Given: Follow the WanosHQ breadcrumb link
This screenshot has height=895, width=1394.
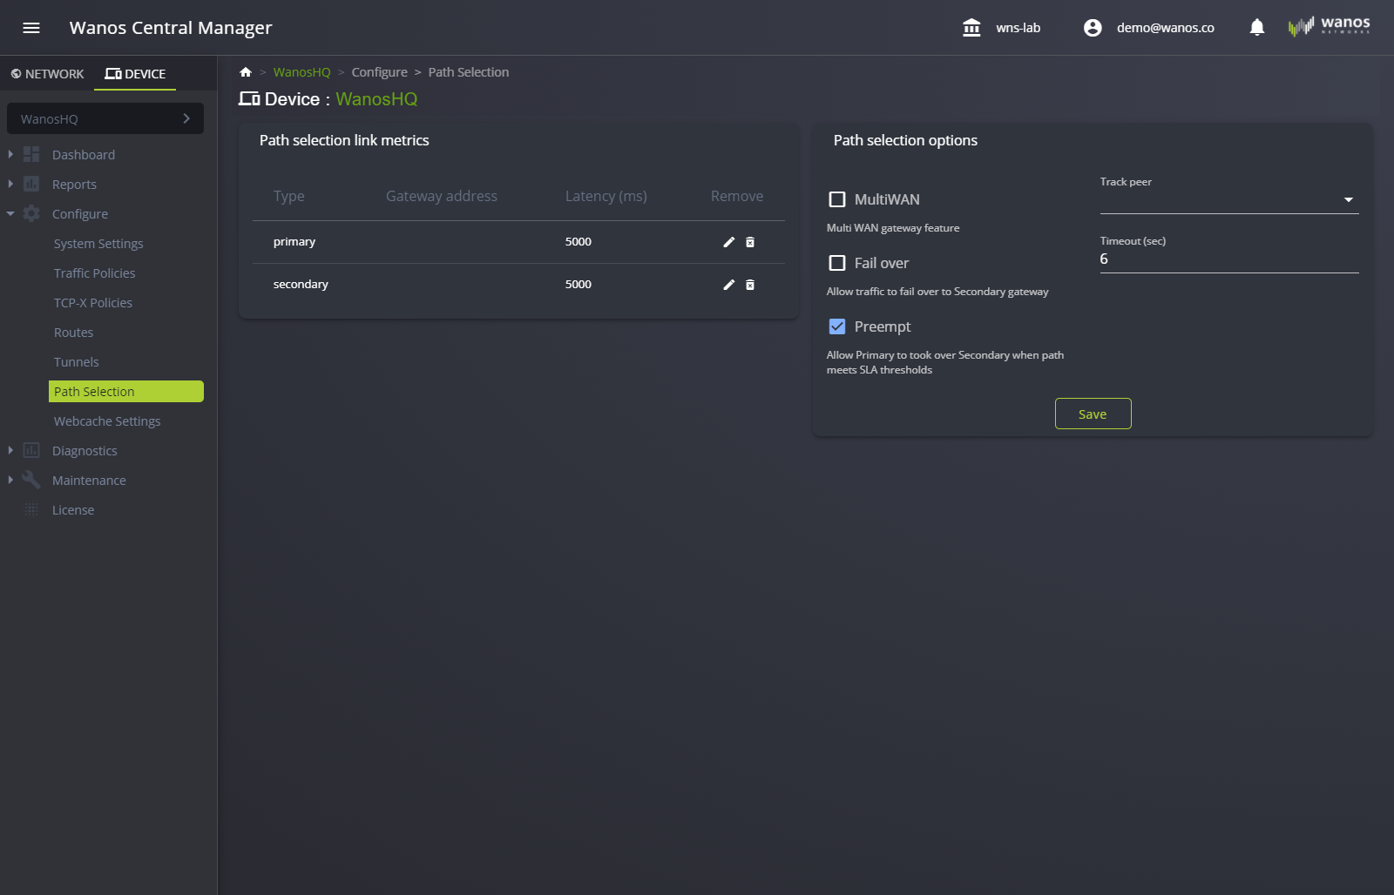Looking at the screenshot, I should (301, 72).
